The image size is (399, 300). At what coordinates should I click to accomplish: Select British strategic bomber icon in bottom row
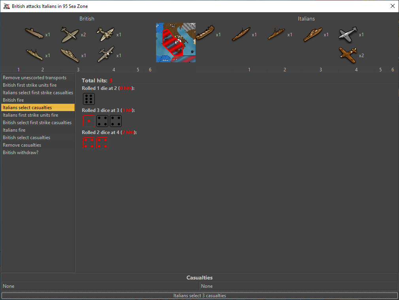[x=106, y=54]
